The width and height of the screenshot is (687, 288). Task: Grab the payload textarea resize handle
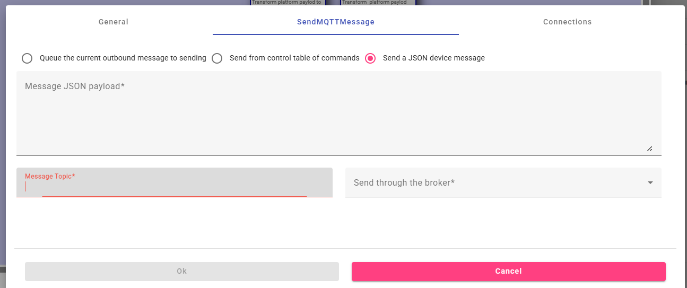[x=649, y=149]
